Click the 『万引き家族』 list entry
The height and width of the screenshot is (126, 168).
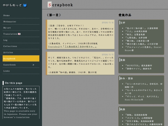click(139, 121)
